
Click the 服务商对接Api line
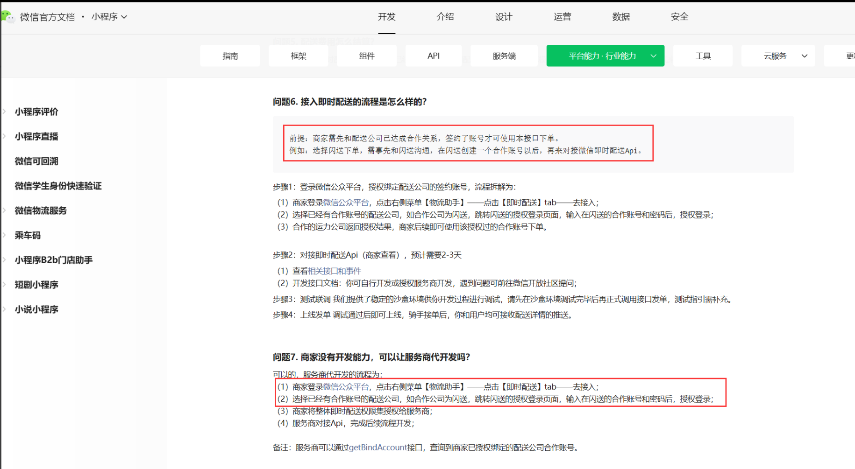click(x=346, y=423)
